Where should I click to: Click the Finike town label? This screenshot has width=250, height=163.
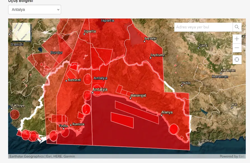coord(63,126)
